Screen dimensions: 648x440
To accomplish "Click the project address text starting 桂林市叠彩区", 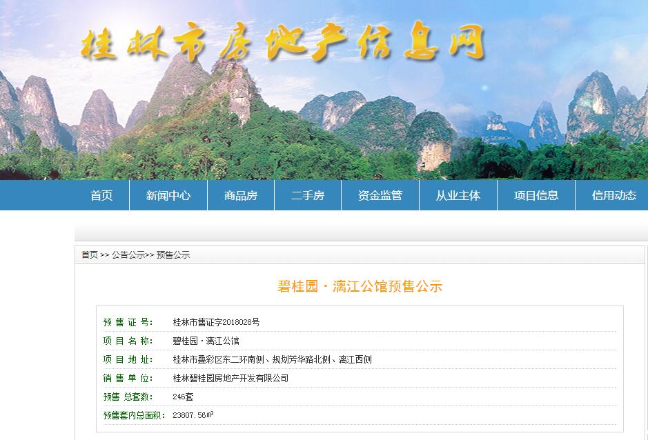I will pos(272,359).
